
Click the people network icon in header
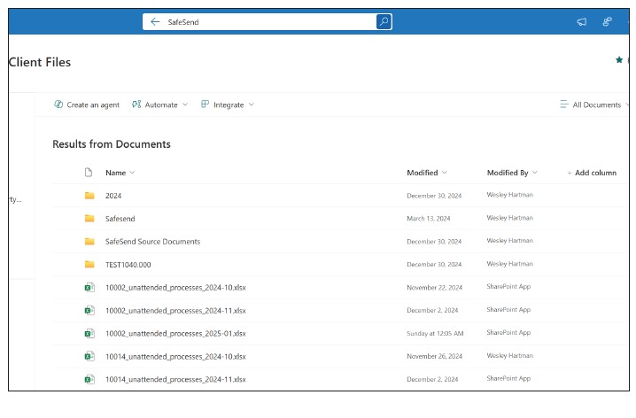[607, 22]
